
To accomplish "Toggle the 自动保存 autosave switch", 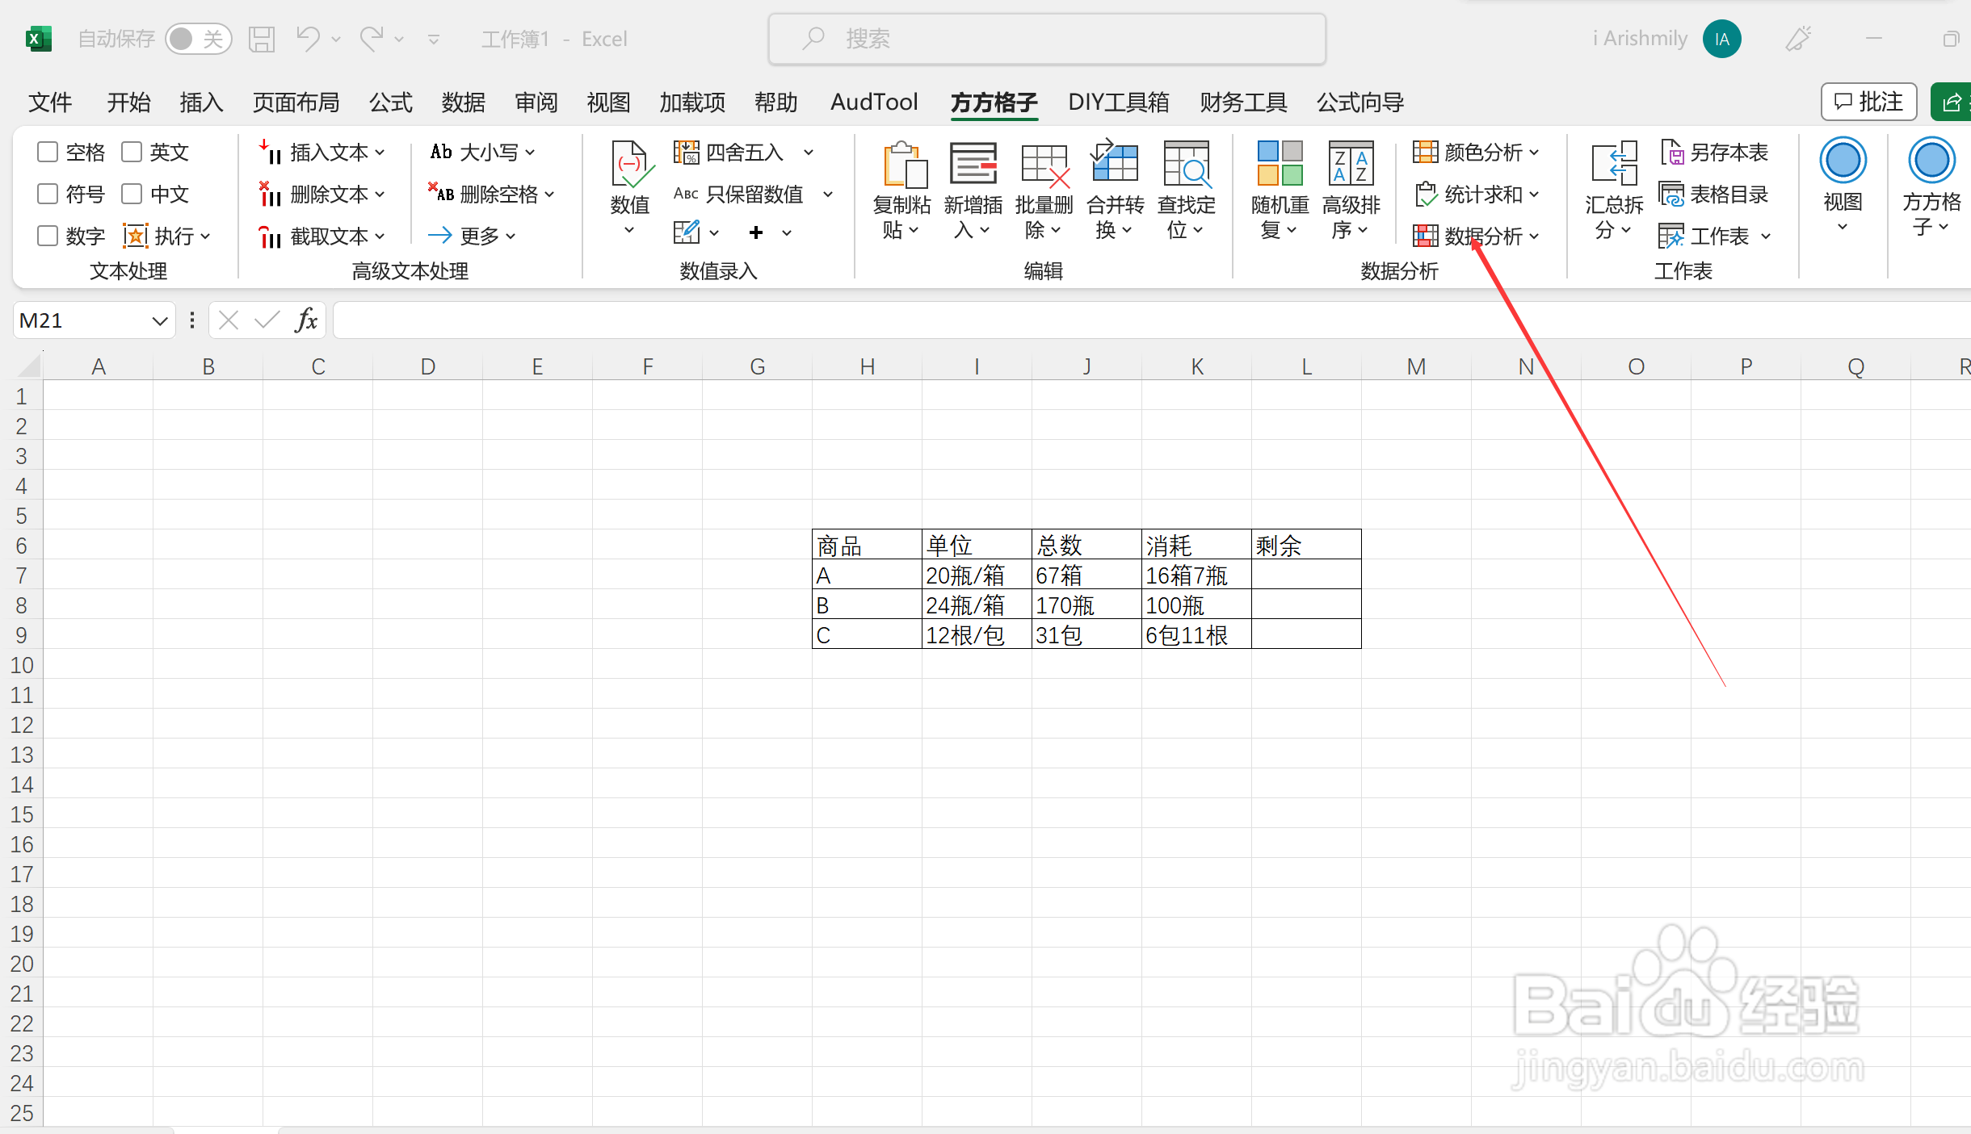I will [198, 39].
